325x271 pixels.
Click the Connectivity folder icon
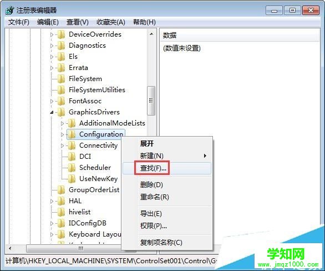[72, 145]
